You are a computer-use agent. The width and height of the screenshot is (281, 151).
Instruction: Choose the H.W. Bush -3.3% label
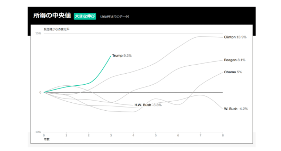pyautogui.click(x=148, y=105)
